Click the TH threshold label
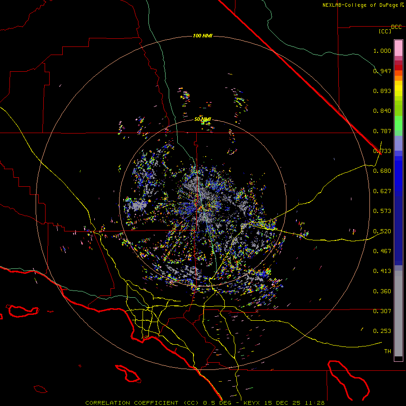The image size is (406, 406). point(388,351)
